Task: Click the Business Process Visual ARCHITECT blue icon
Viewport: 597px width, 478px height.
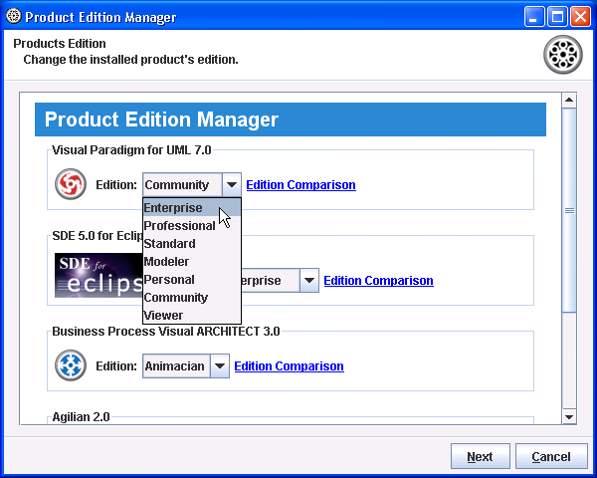Action: [x=71, y=365]
